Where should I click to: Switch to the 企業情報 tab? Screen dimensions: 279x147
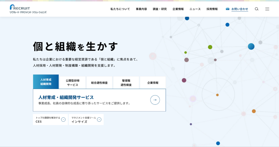153,83
